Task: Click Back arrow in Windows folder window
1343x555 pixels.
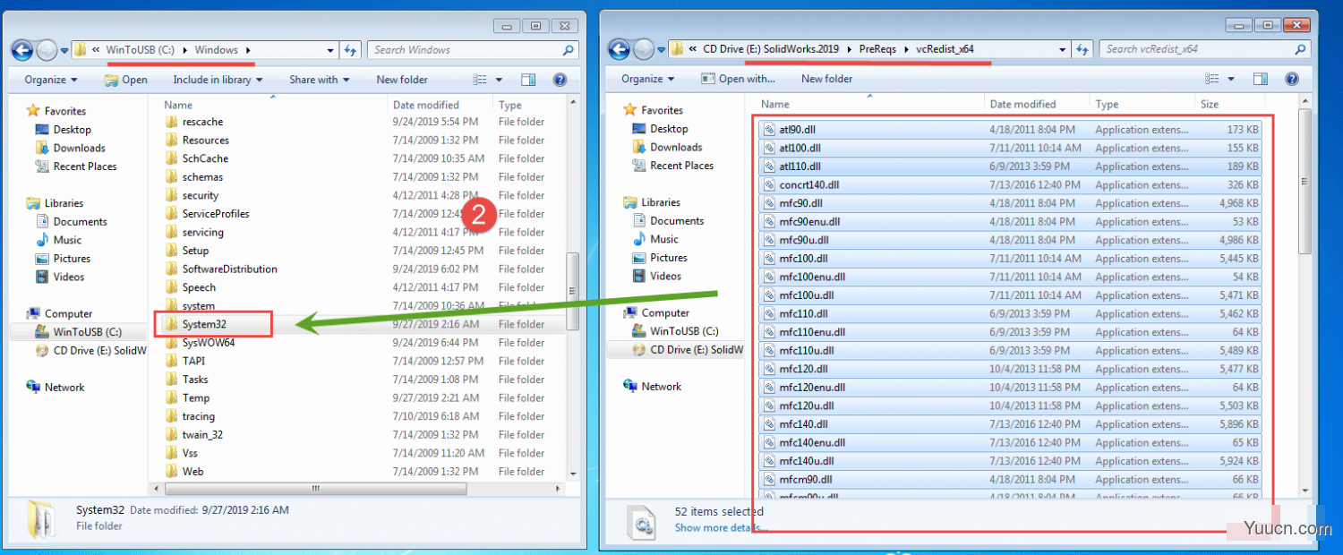Action: pos(22,50)
